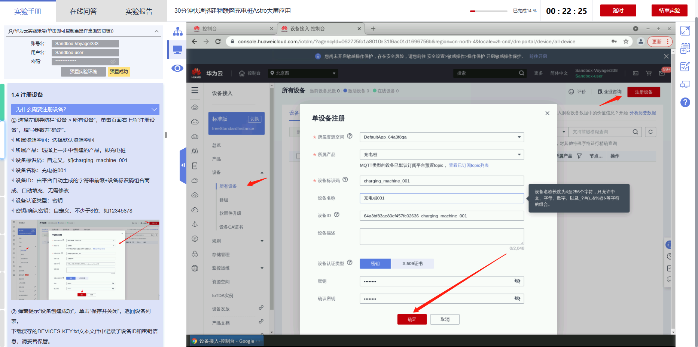698x347 pixels.
Task: Go back in the browser
Action: click(x=194, y=41)
